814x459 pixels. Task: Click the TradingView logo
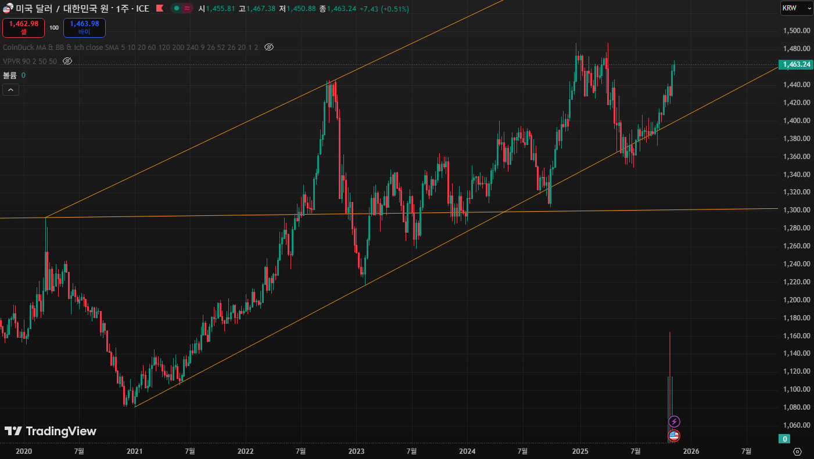tap(51, 431)
